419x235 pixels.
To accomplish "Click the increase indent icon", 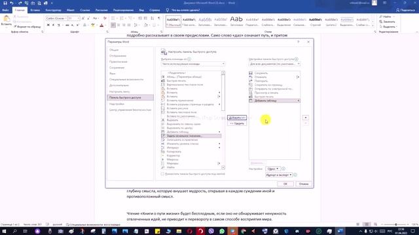I will (x=145, y=18).
